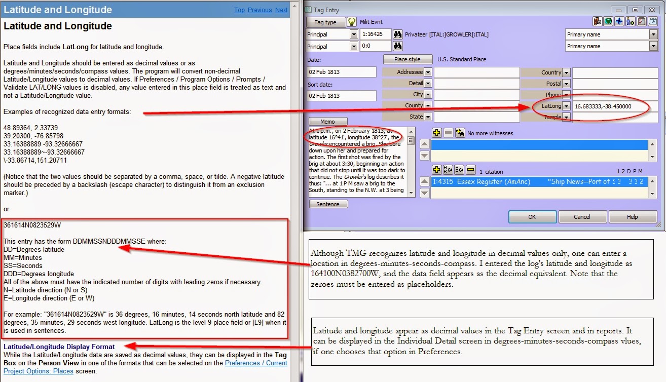This screenshot has height=382, width=666.
Task: Follow the Next link in help header
Action: (281, 10)
